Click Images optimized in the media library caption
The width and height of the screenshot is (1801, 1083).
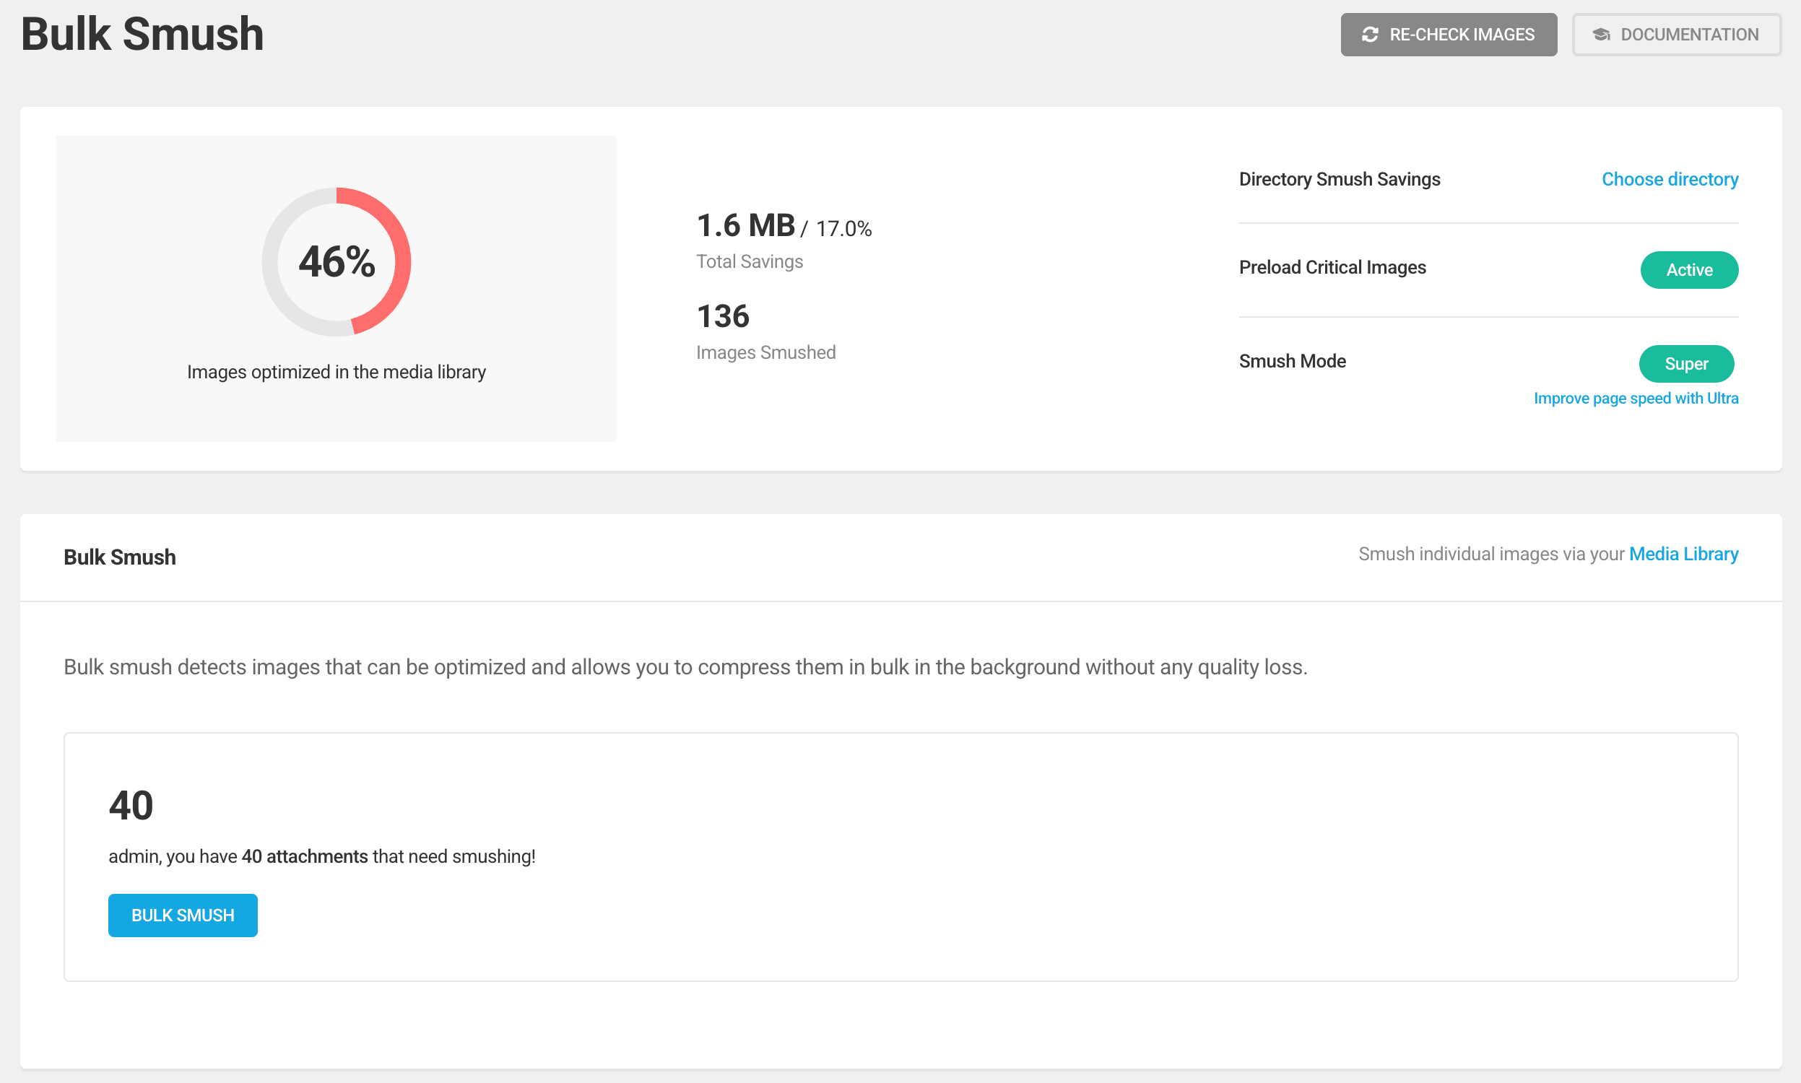337,372
